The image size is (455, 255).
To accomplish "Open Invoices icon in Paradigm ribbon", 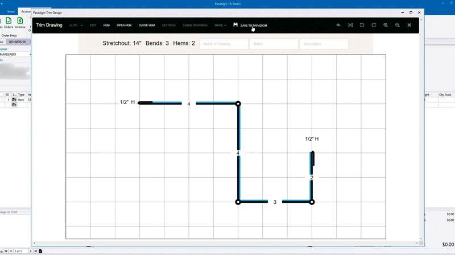I will pyautogui.click(x=20, y=23).
